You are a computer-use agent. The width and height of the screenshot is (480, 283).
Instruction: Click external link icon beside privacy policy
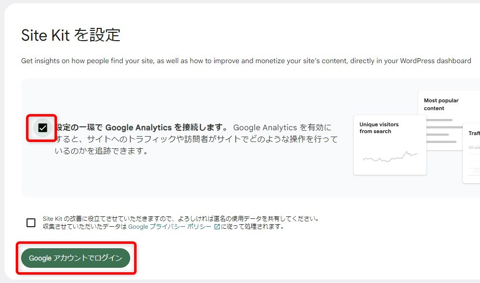click(217, 227)
